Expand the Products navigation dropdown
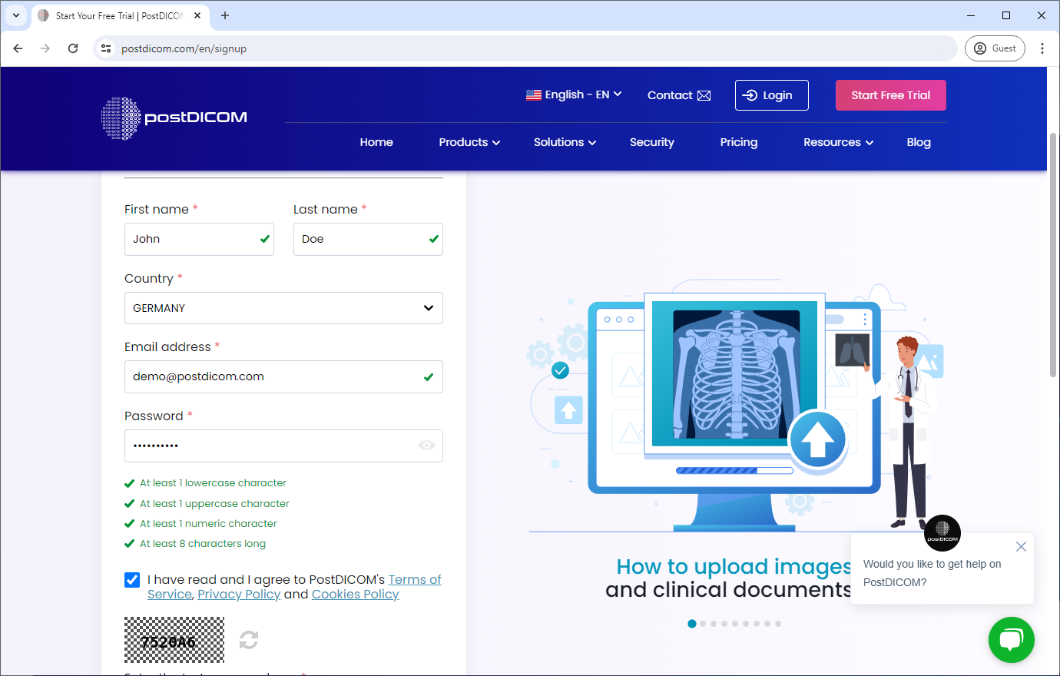1060x676 pixels. tap(469, 142)
